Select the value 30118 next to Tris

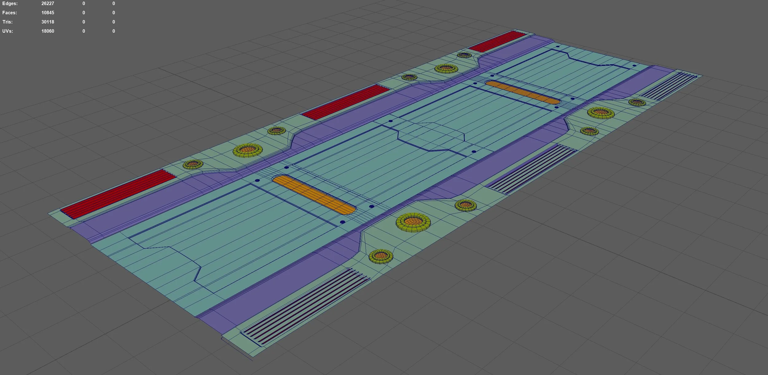coord(48,22)
